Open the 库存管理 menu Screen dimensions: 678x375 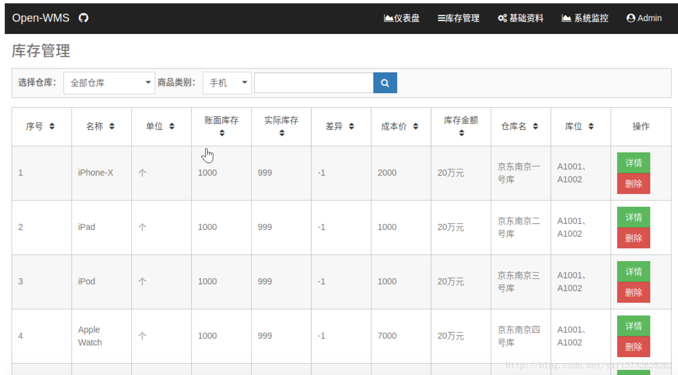[x=459, y=18]
